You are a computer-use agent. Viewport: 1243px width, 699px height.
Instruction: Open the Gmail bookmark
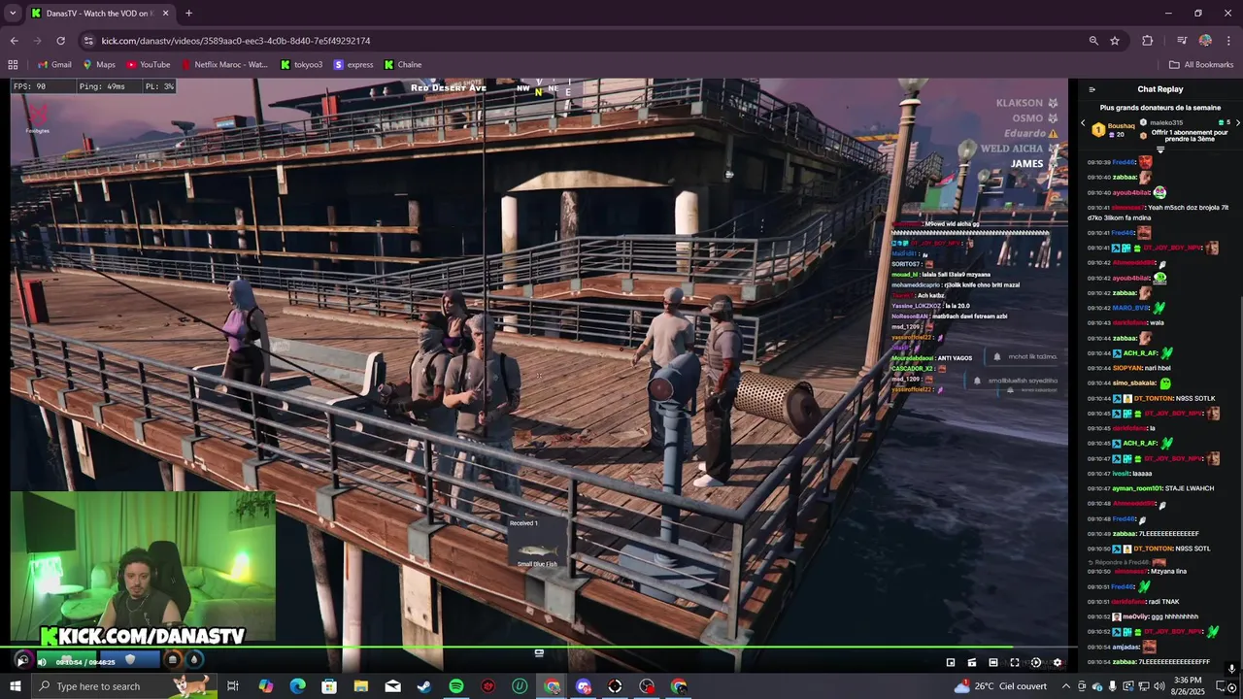[x=54, y=65]
